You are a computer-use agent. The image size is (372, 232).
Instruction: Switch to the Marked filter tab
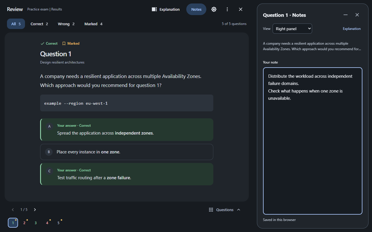[x=94, y=24]
